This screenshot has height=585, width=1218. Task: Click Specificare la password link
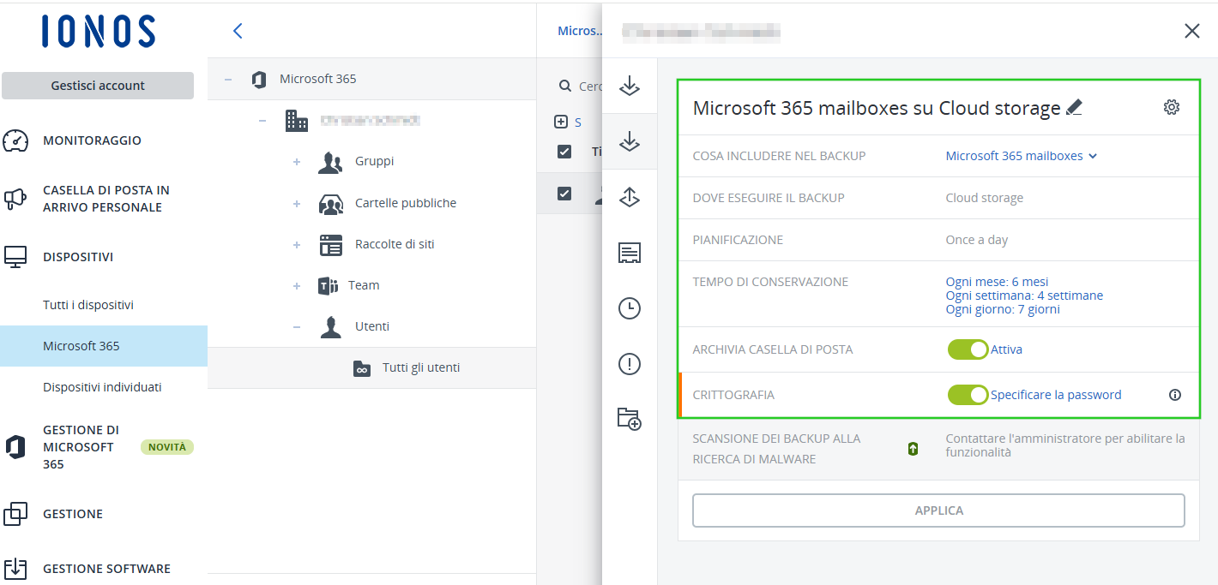[1056, 395]
